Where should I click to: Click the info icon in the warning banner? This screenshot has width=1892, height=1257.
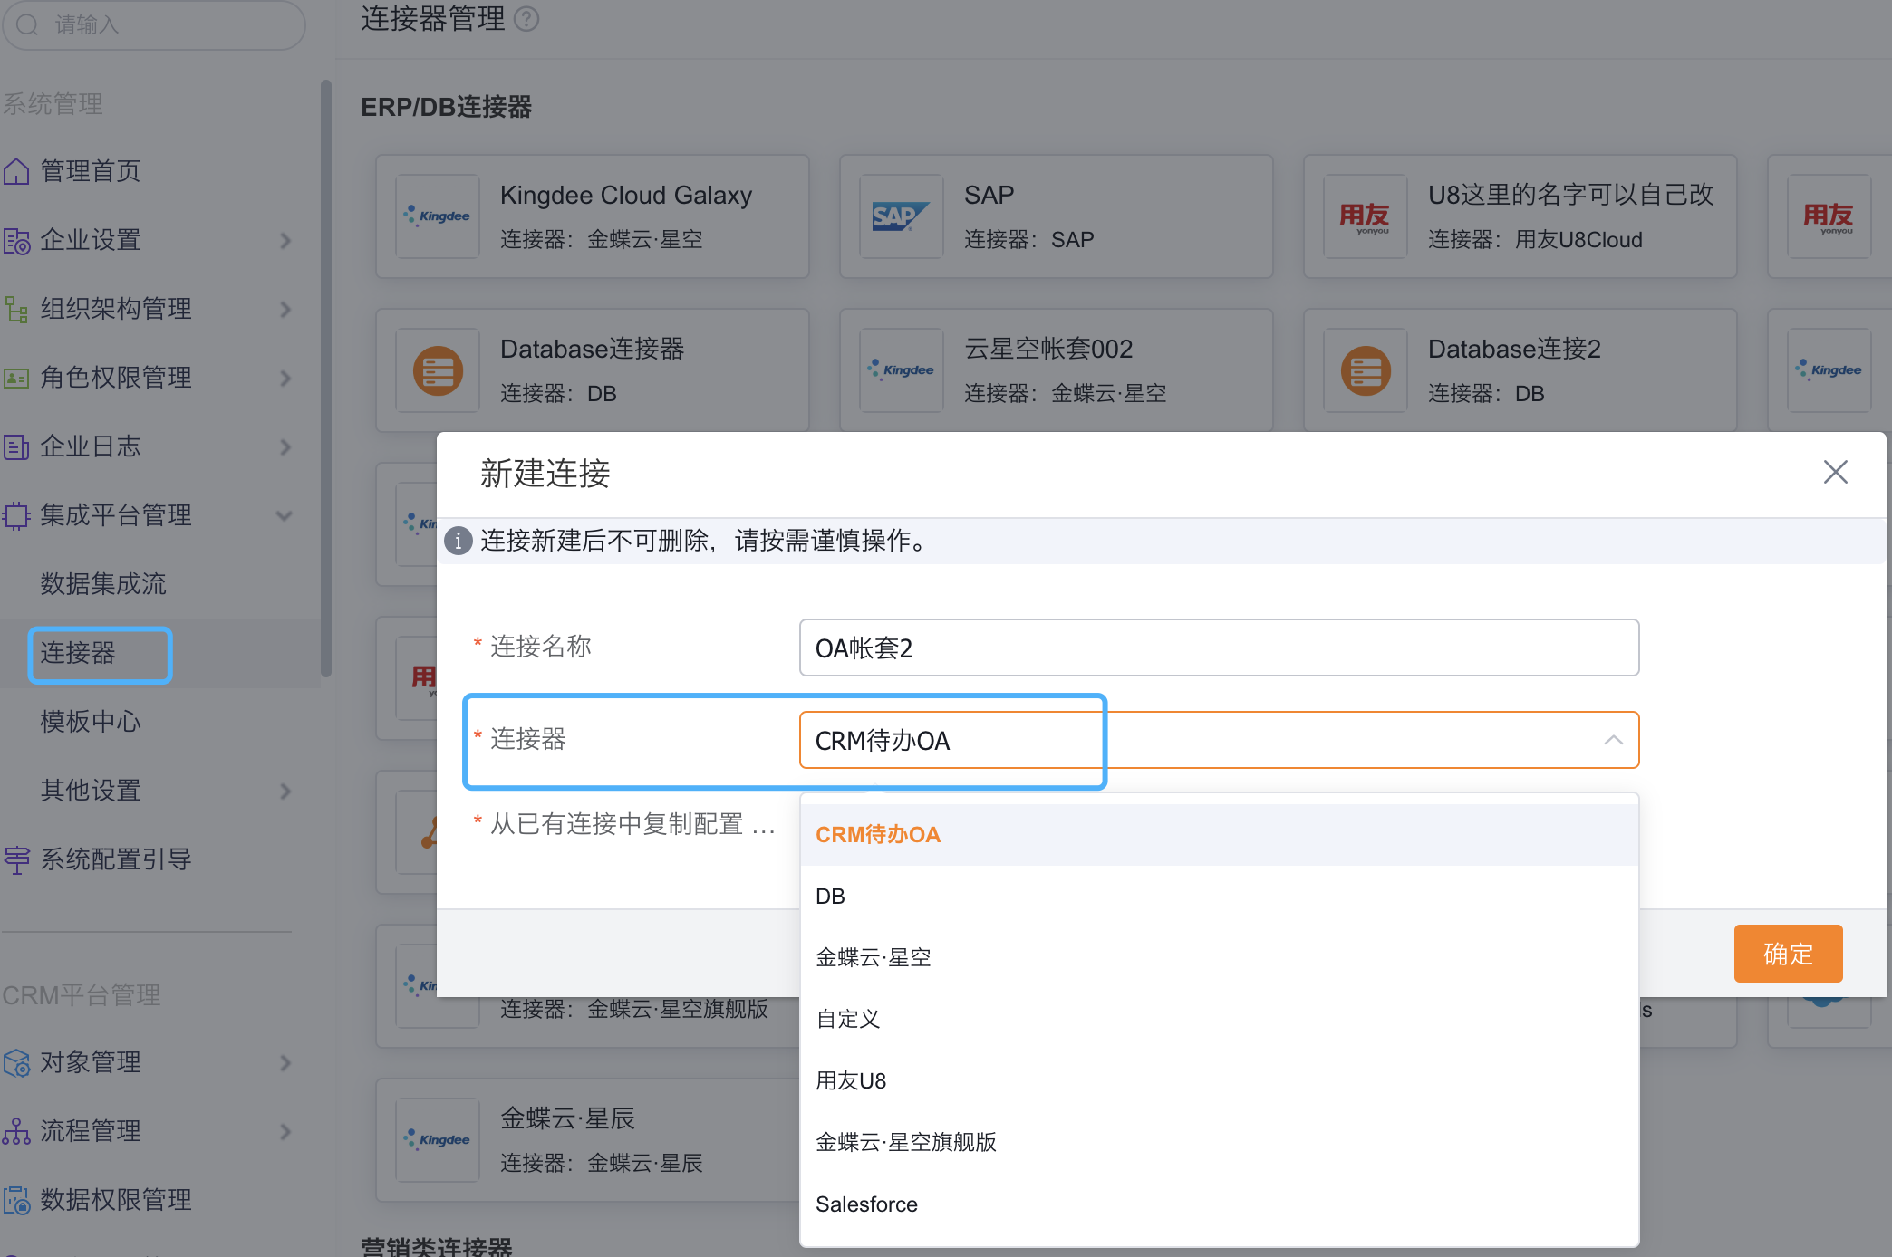coord(459,541)
